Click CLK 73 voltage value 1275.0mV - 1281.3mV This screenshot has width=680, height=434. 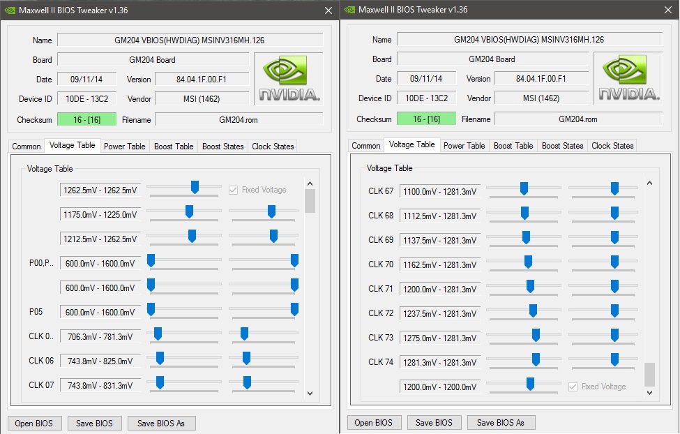pos(440,338)
